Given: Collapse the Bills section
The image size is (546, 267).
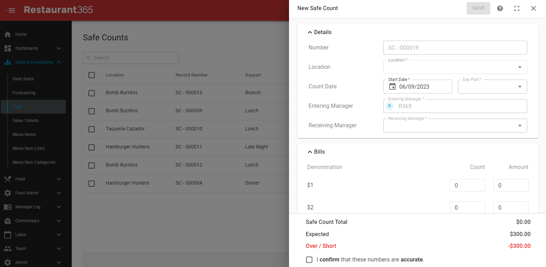Looking at the screenshot, I should coord(310,152).
